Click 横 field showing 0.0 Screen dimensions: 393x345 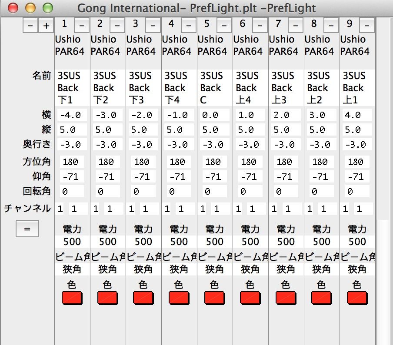tap(215, 115)
